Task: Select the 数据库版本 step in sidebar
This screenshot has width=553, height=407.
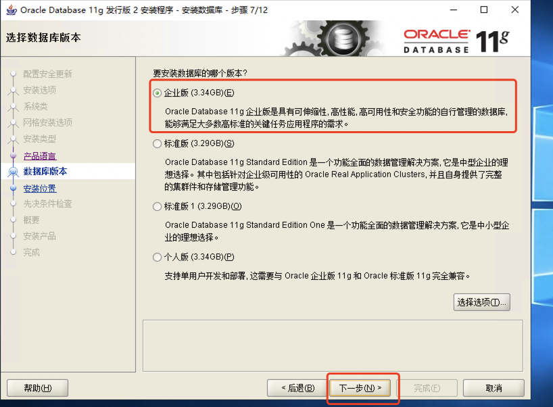Action: tap(45, 172)
